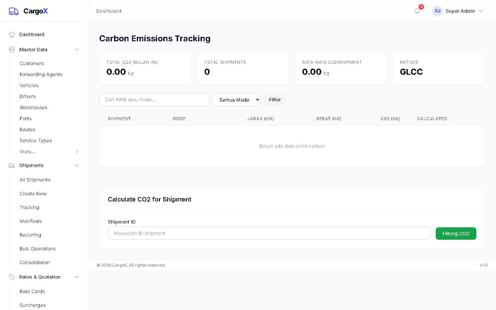The image size is (496, 310).
Task: Open Forwarding Agents menu item
Action: (41, 74)
